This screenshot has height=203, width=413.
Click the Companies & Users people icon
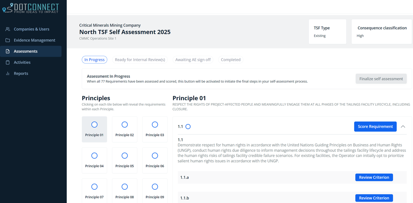point(8,29)
